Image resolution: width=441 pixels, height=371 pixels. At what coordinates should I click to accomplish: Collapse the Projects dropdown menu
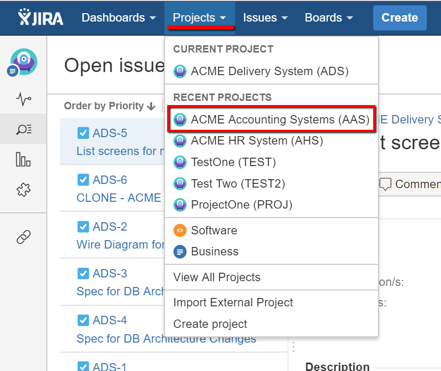199,18
